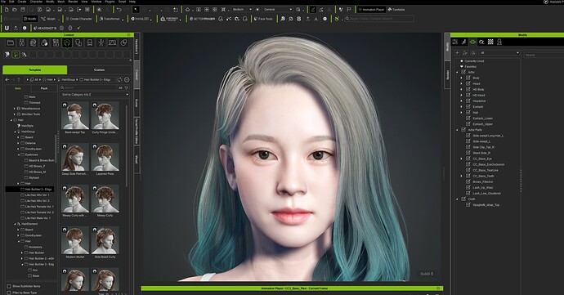Click the upload arrow icon beside U
The height and width of the screenshot is (295, 564).
coord(16,28)
